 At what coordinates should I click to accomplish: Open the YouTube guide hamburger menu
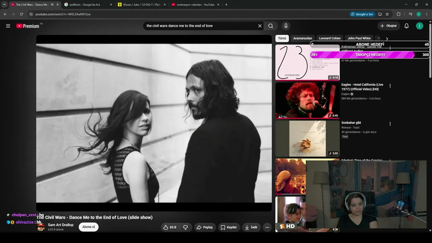(x=8, y=26)
